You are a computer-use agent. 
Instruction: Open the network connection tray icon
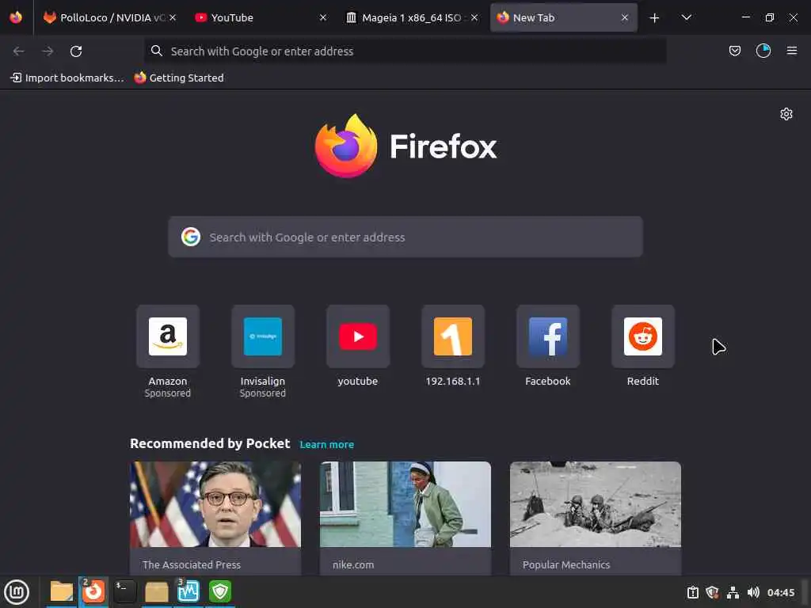coord(733,592)
